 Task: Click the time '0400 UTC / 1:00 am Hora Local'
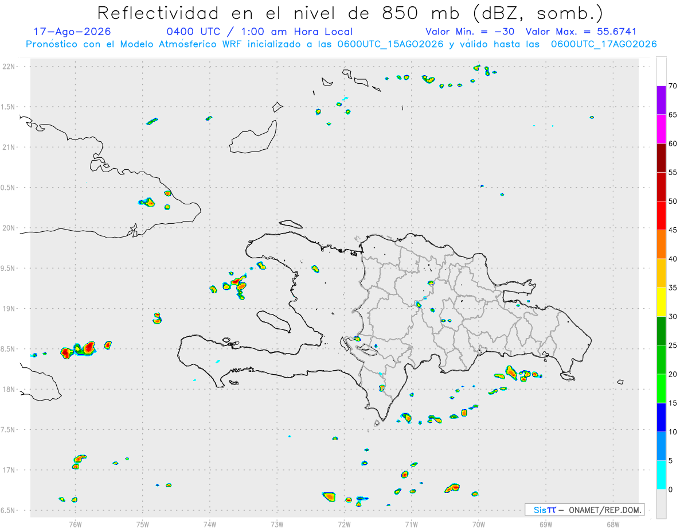tap(260, 32)
